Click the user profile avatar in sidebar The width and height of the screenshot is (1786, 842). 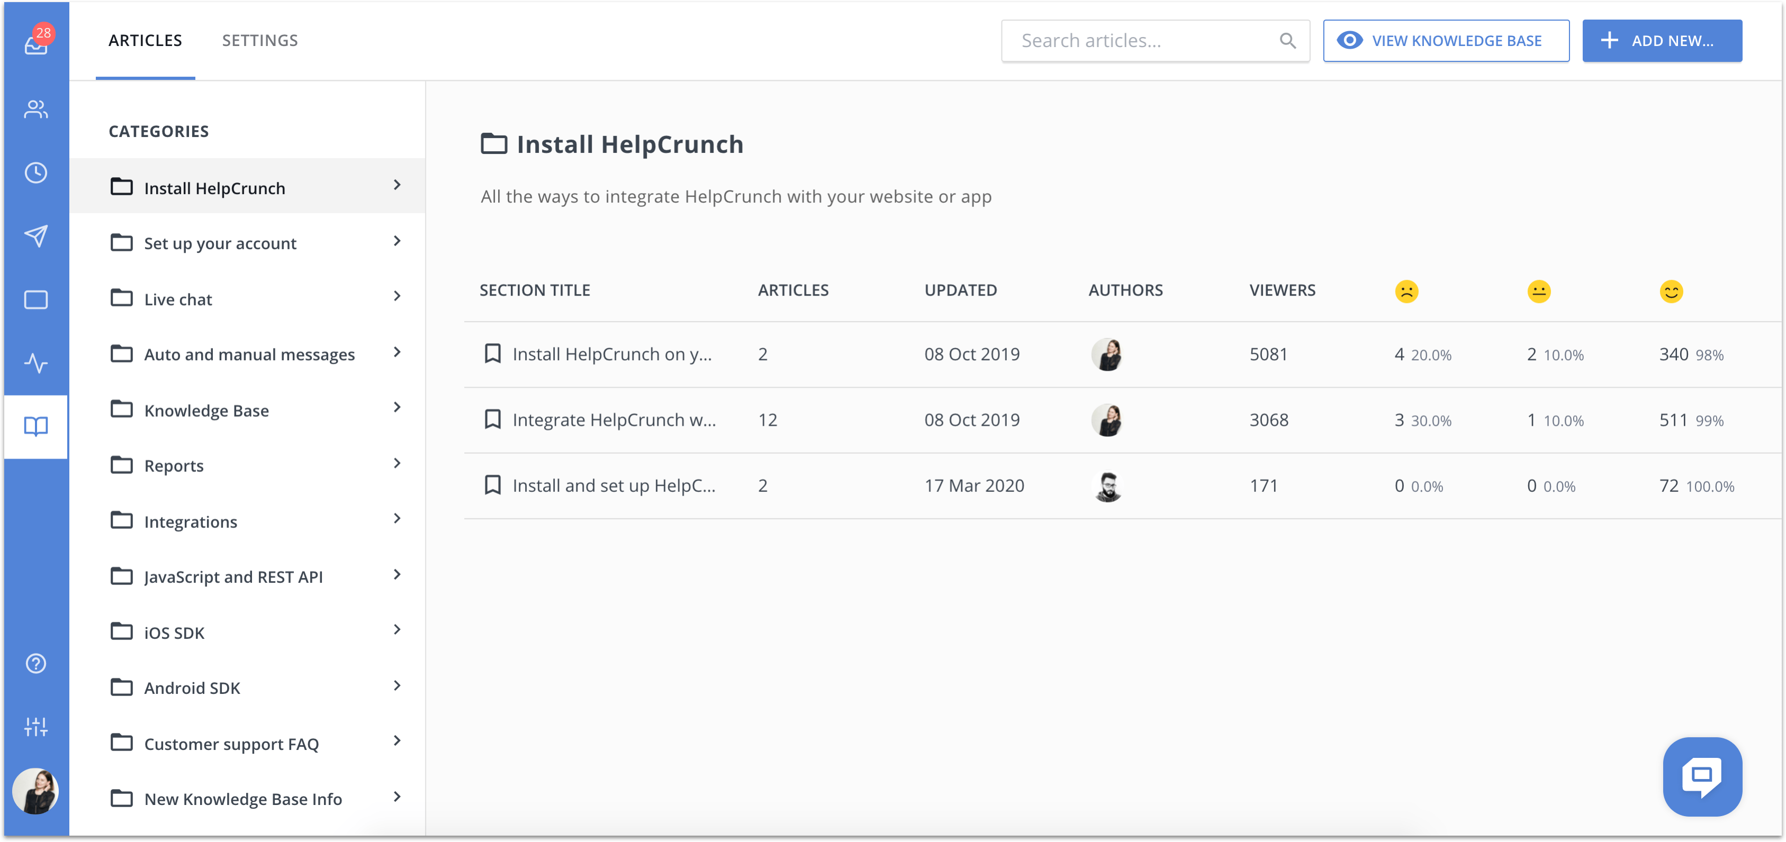36,791
